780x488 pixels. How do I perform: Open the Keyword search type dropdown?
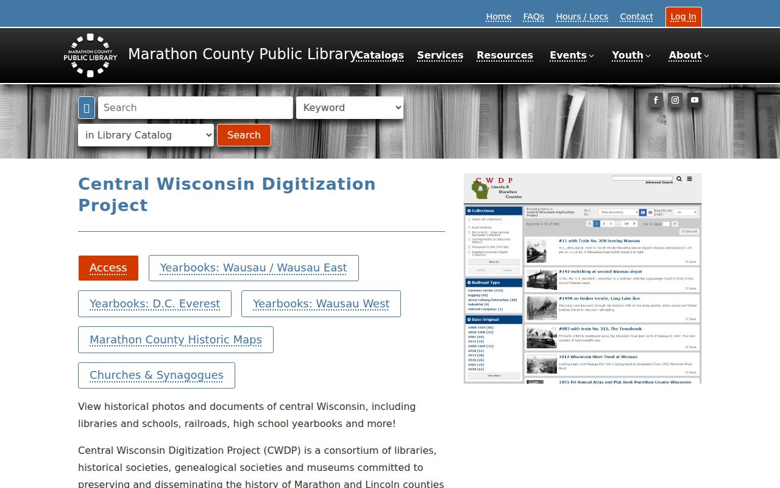(350, 108)
